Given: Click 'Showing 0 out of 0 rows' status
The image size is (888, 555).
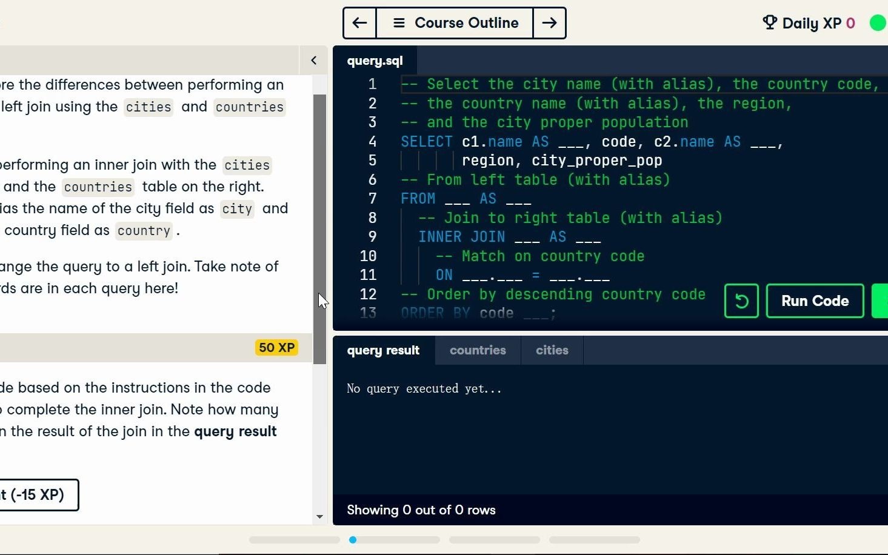Looking at the screenshot, I should click(421, 510).
